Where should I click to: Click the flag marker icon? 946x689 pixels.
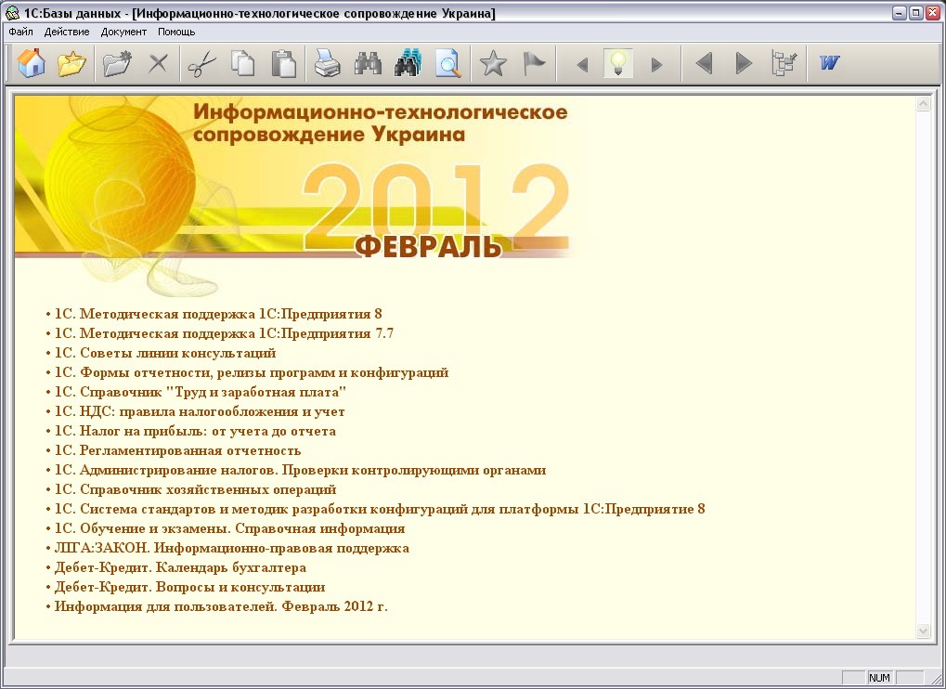533,63
